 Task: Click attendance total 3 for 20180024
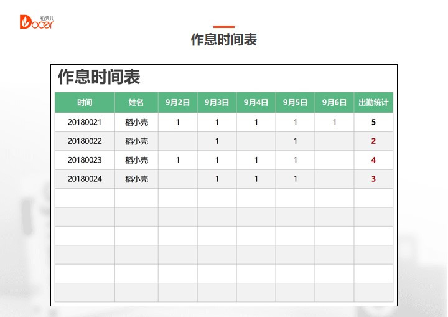[373, 179]
